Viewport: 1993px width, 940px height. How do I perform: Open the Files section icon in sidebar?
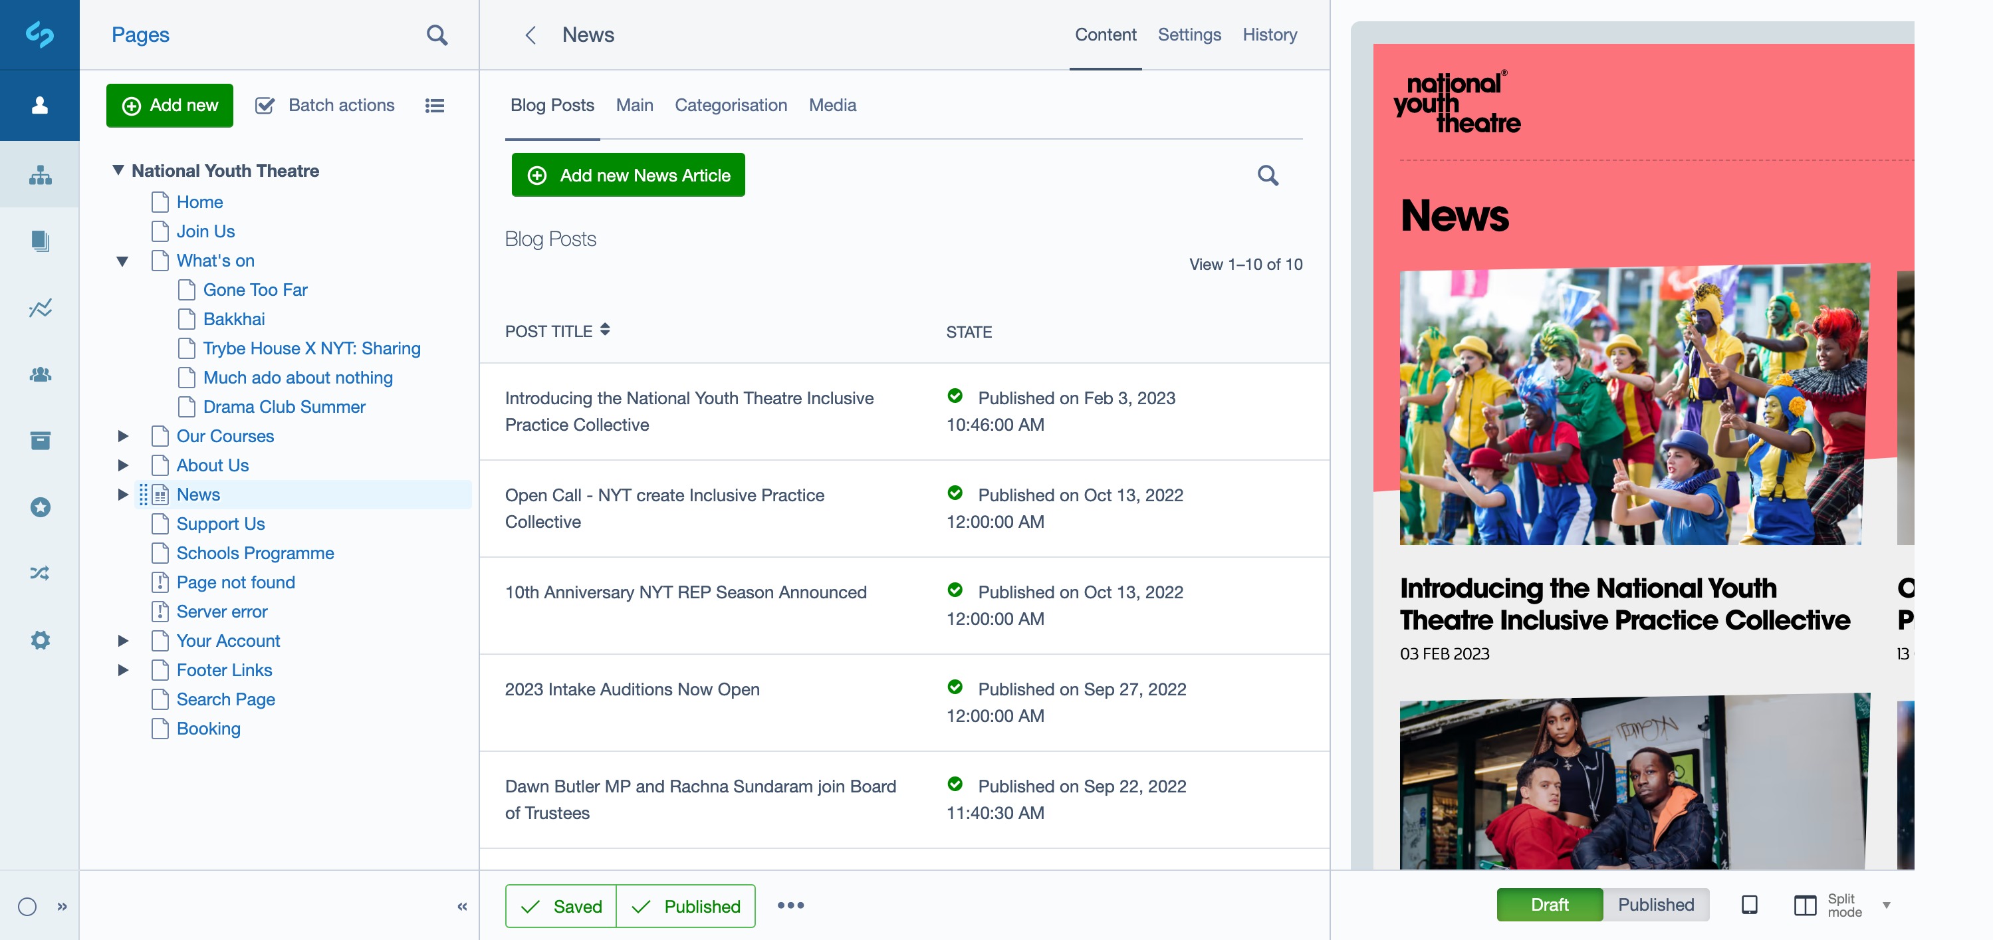click(41, 241)
